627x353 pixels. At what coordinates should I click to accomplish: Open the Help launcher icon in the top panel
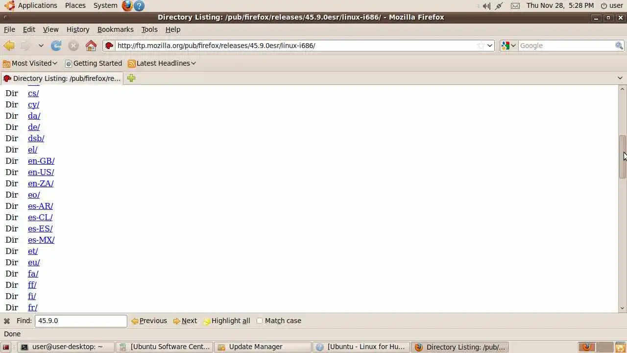[139, 6]
